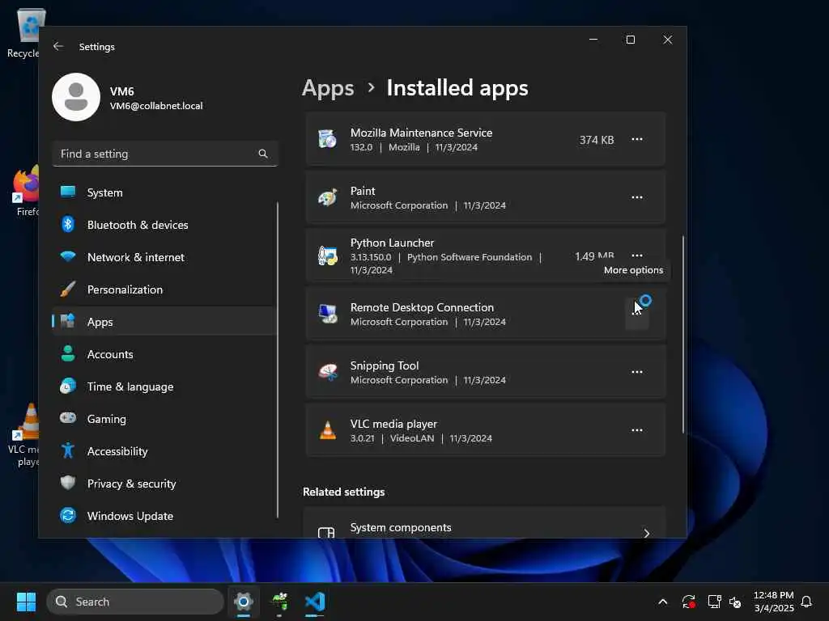Open Windows Update category
This screenshot has height=621, width=829.
pos(164,516)
